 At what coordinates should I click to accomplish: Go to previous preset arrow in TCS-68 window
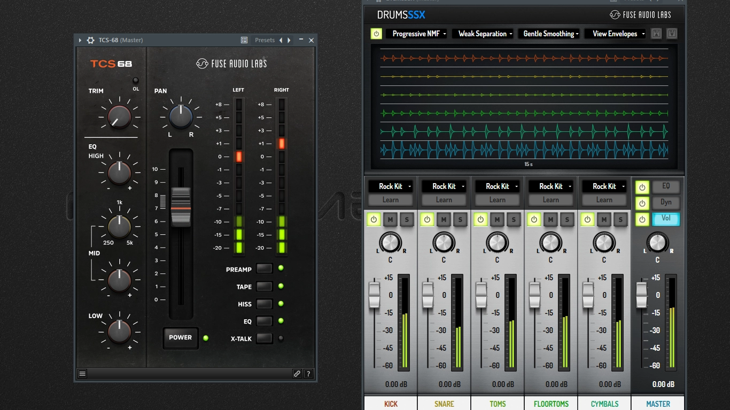(282, 40)
